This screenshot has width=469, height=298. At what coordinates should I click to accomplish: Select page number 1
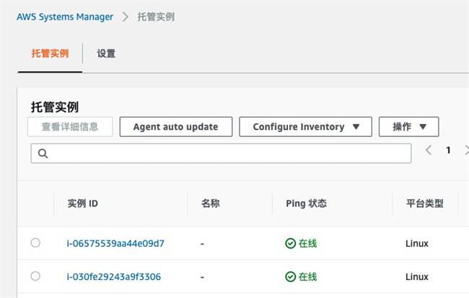click(448, 150)
